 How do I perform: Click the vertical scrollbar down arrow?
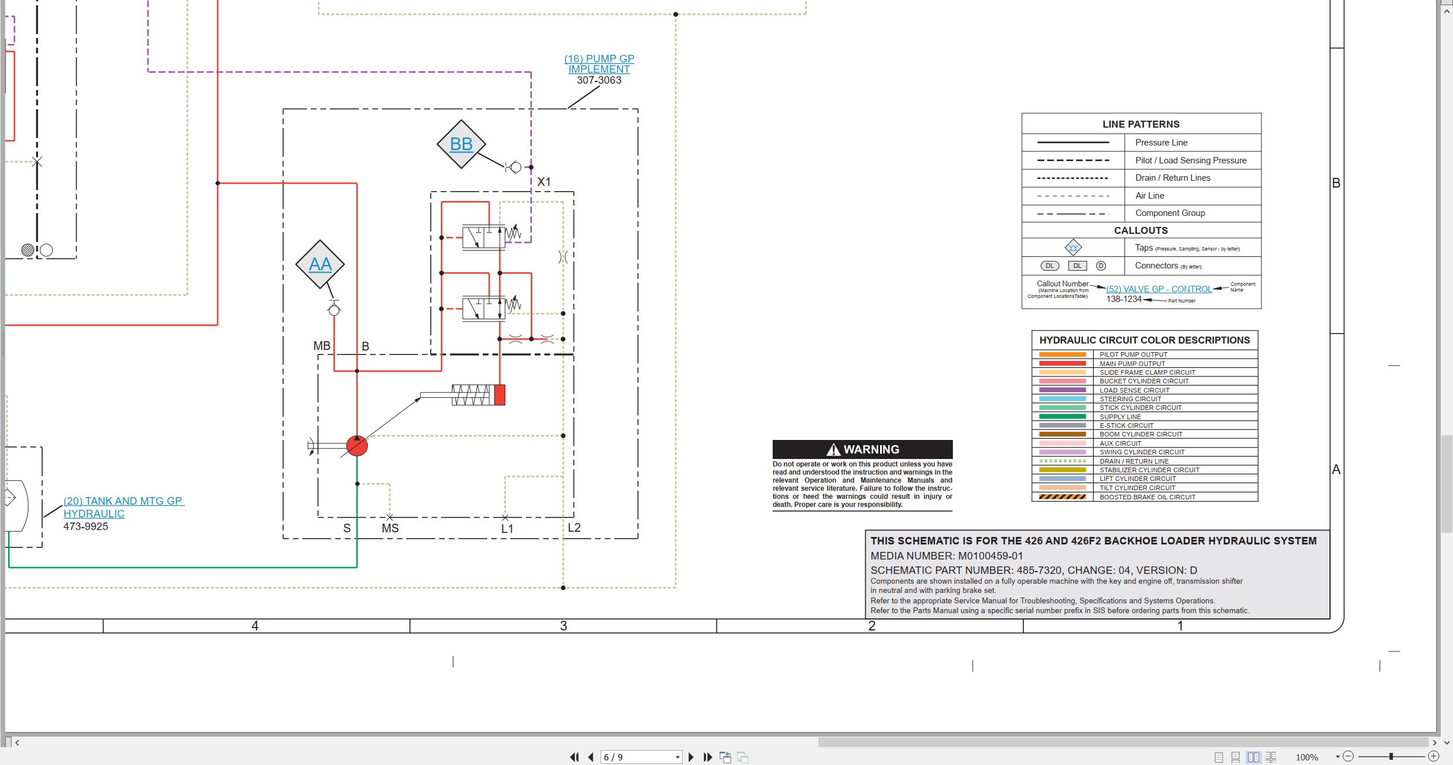coord(1447,742)
